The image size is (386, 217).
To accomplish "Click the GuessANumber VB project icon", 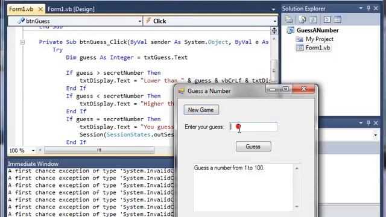I will click(x=291, y=30).
